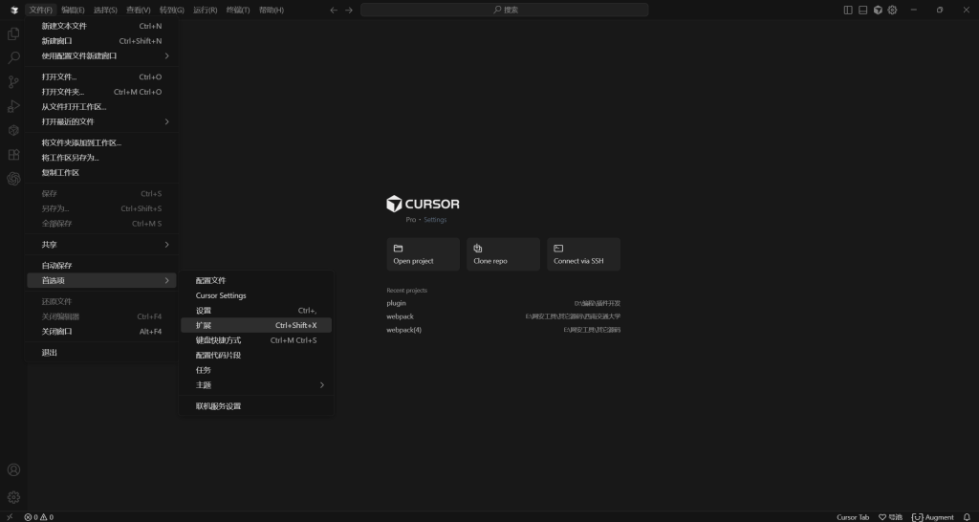979x522 pixels.
Task: Toggle bottom panel layout icon in title bar
Action: click(x=862, y=10)
